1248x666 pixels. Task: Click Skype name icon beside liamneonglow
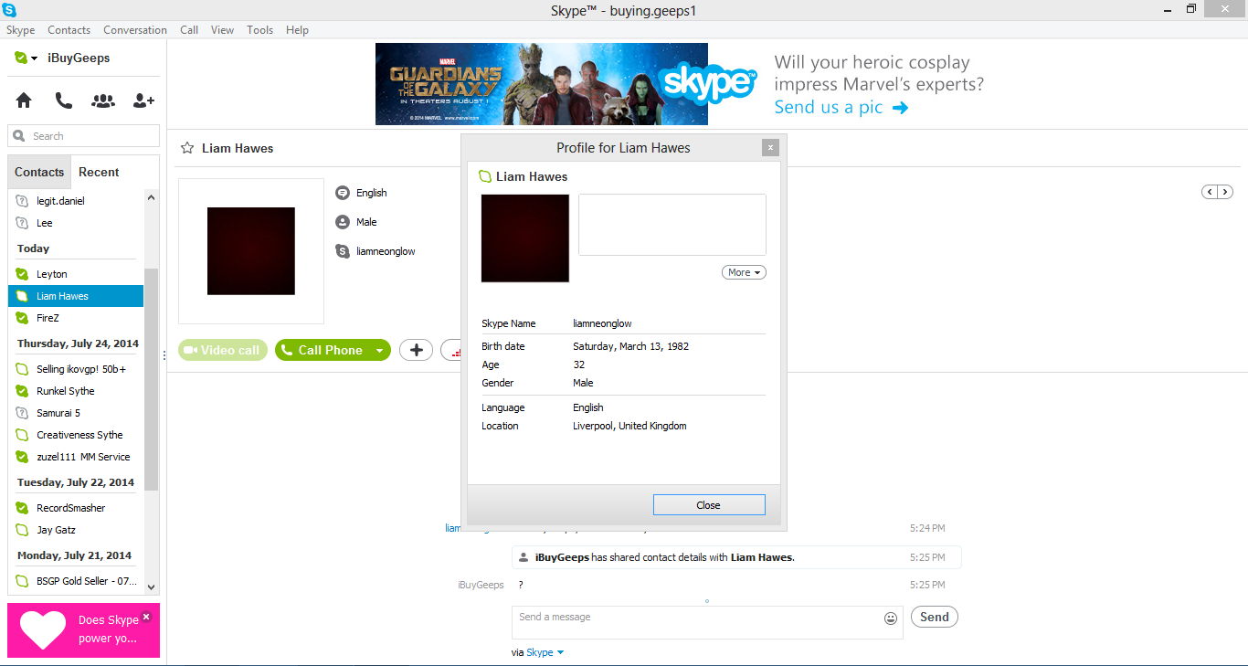pos(343,251)
